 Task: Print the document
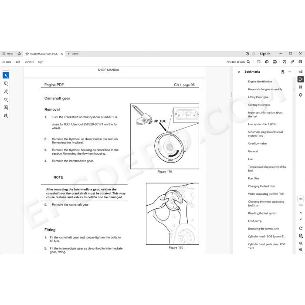[x=274, y=62]
